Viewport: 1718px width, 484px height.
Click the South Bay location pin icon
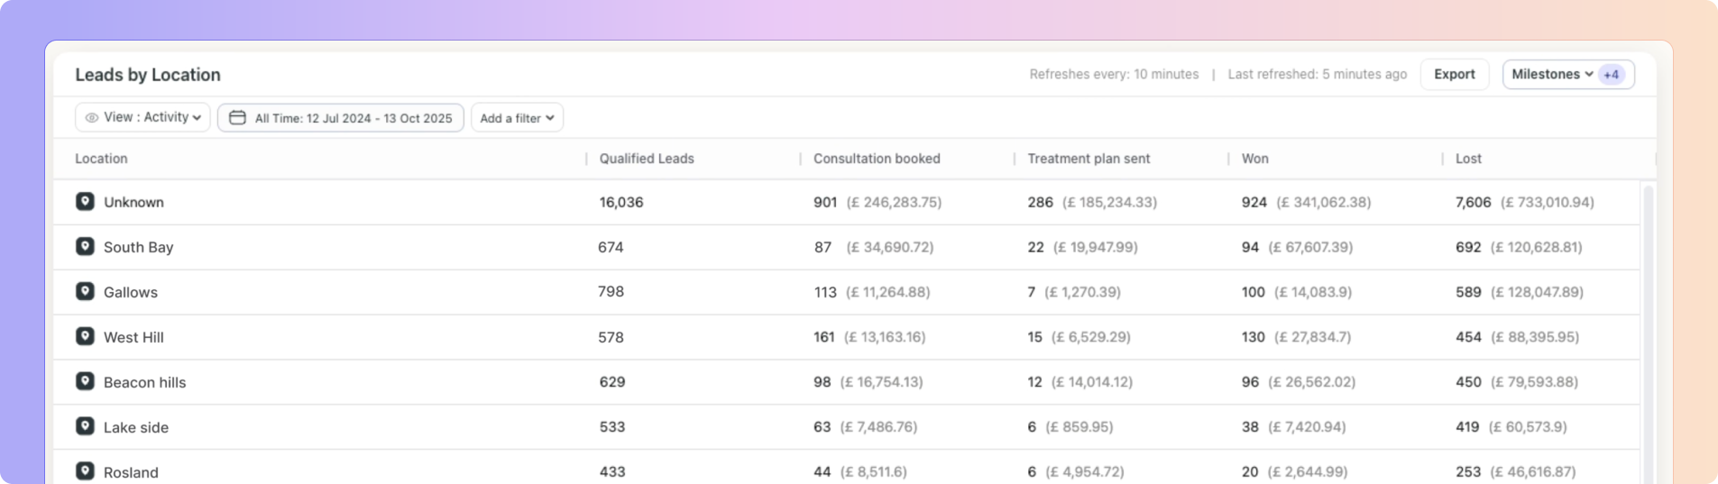pyautogui.click(x=85, y=246)
